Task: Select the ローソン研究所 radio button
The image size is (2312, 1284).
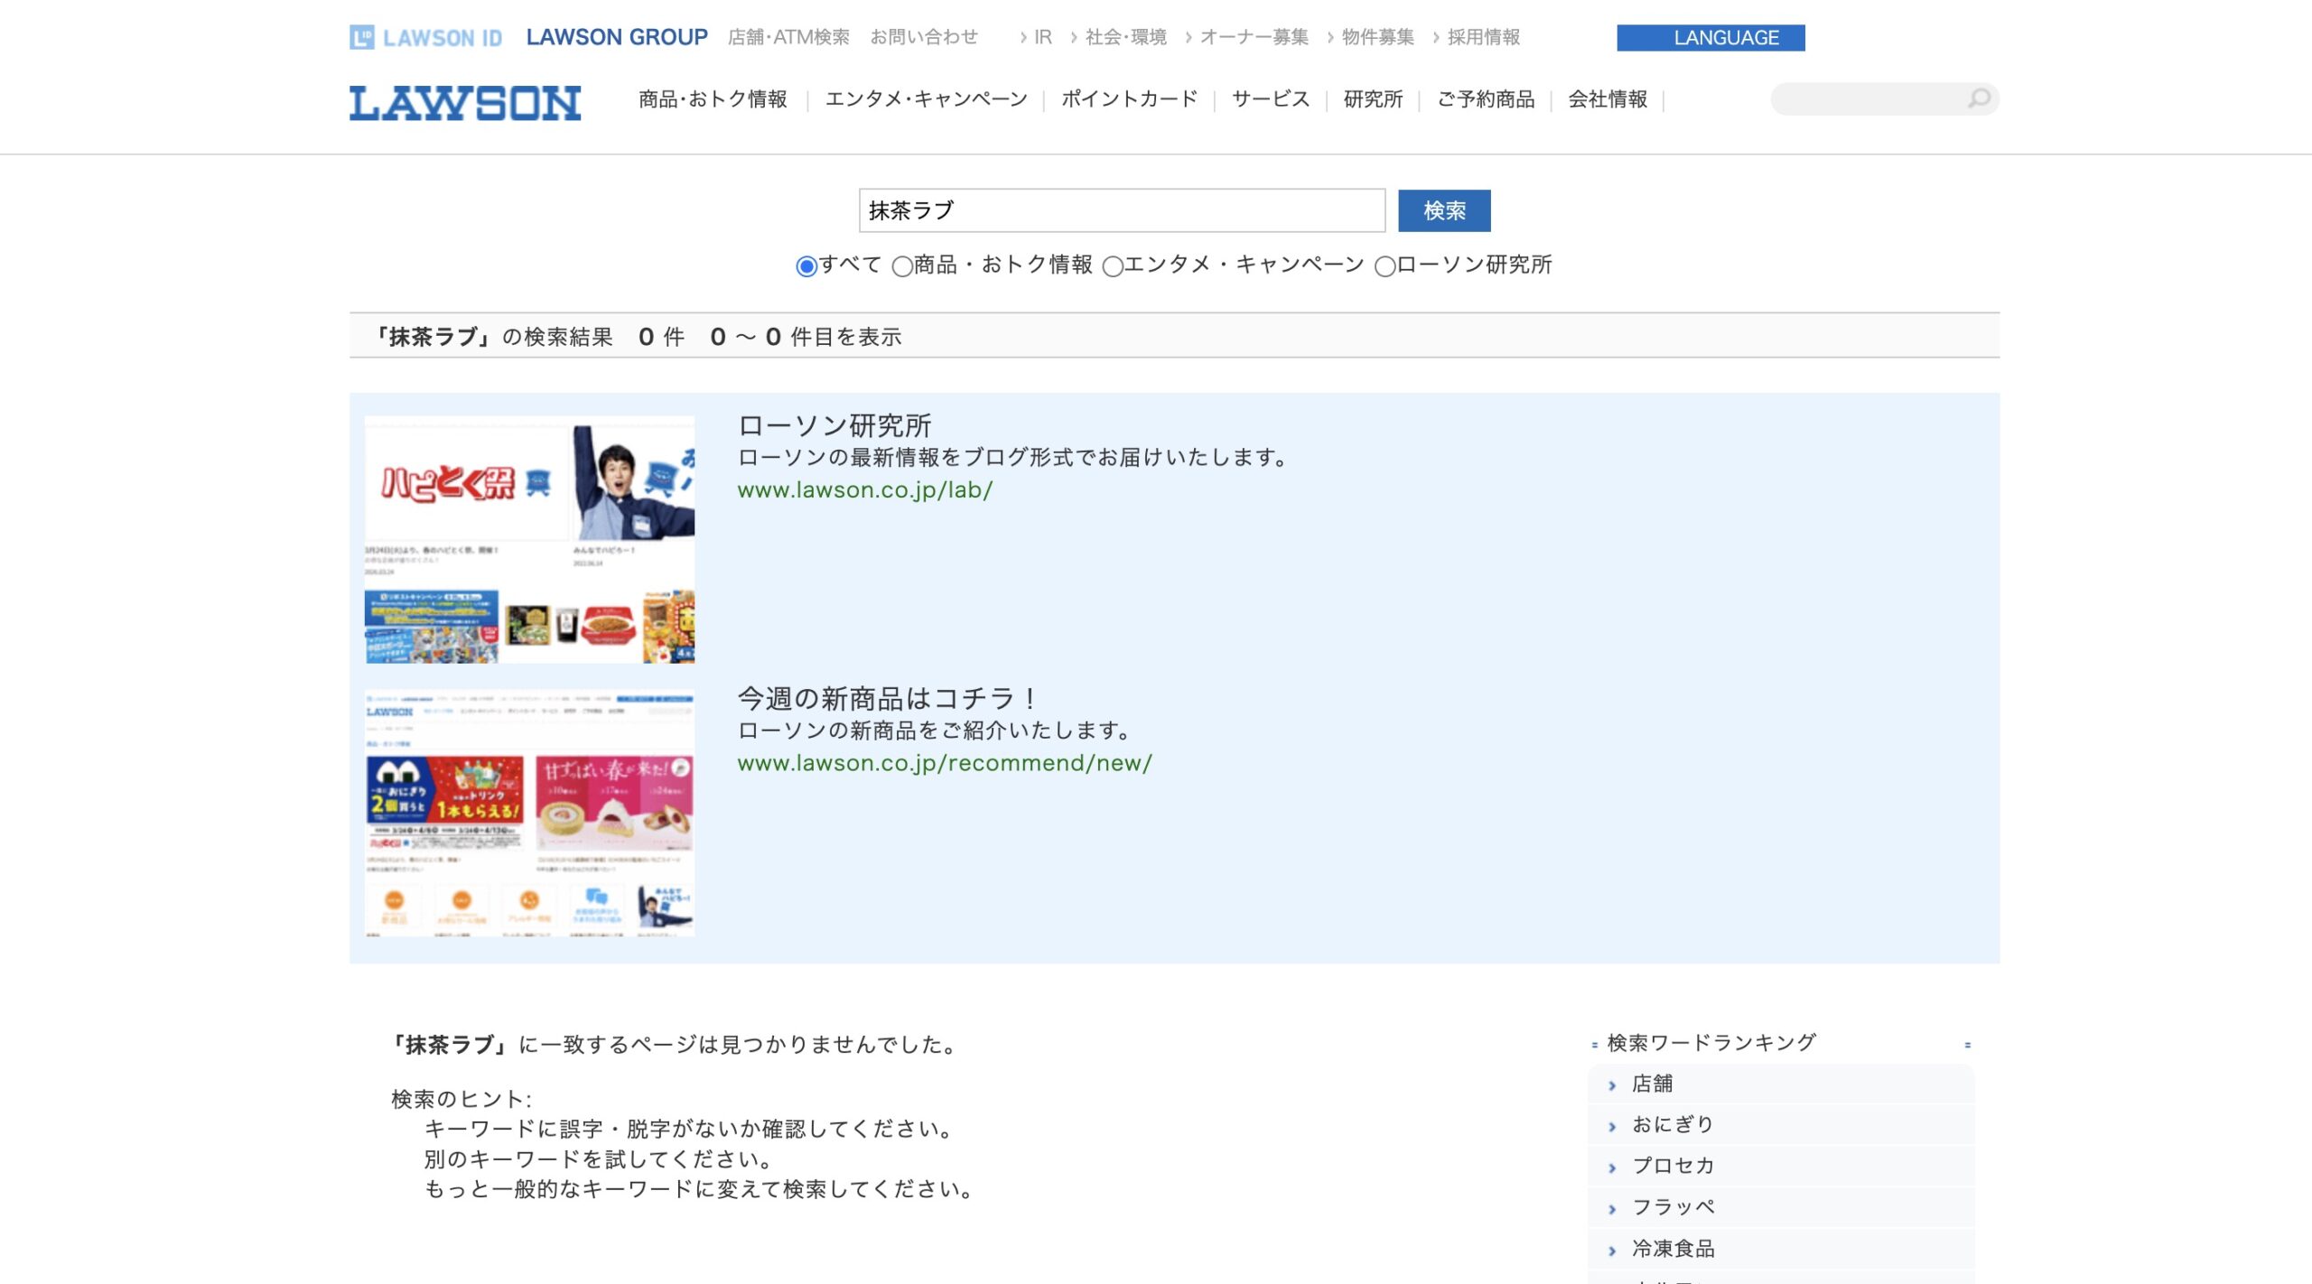Action: point(1384,266)
